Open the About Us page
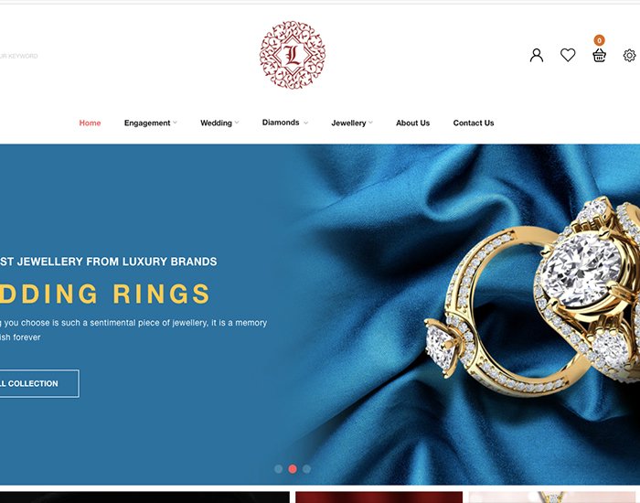Viewport: 640px width, 503px height. pos(412,123)
